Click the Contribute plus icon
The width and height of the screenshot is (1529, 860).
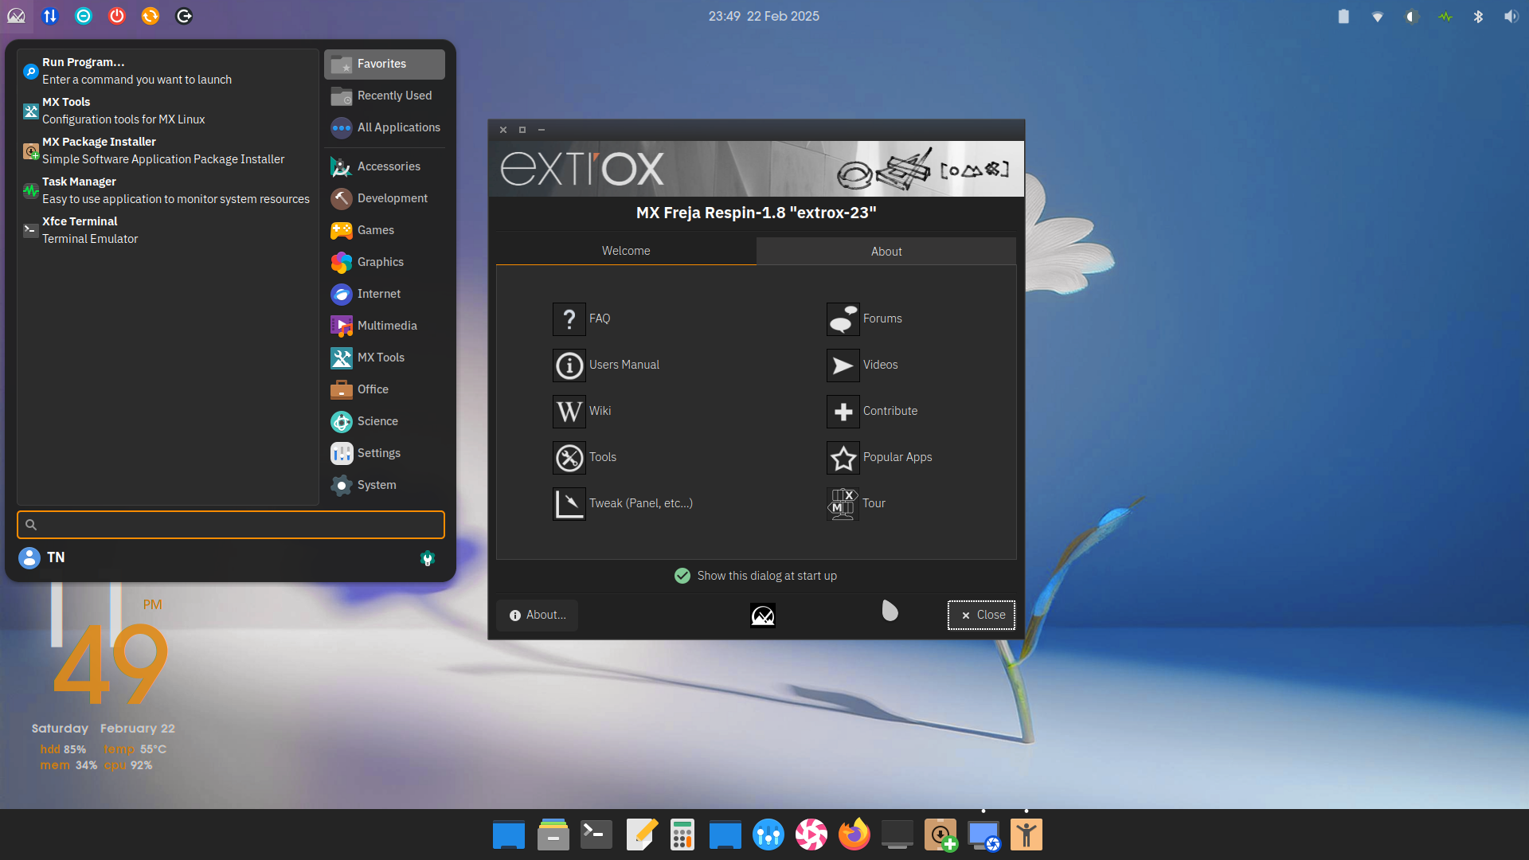843,412
